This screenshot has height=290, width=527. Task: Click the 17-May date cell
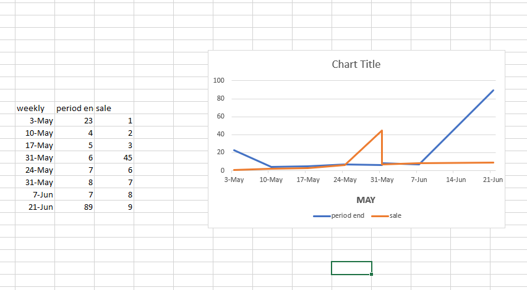coord(35,145)
